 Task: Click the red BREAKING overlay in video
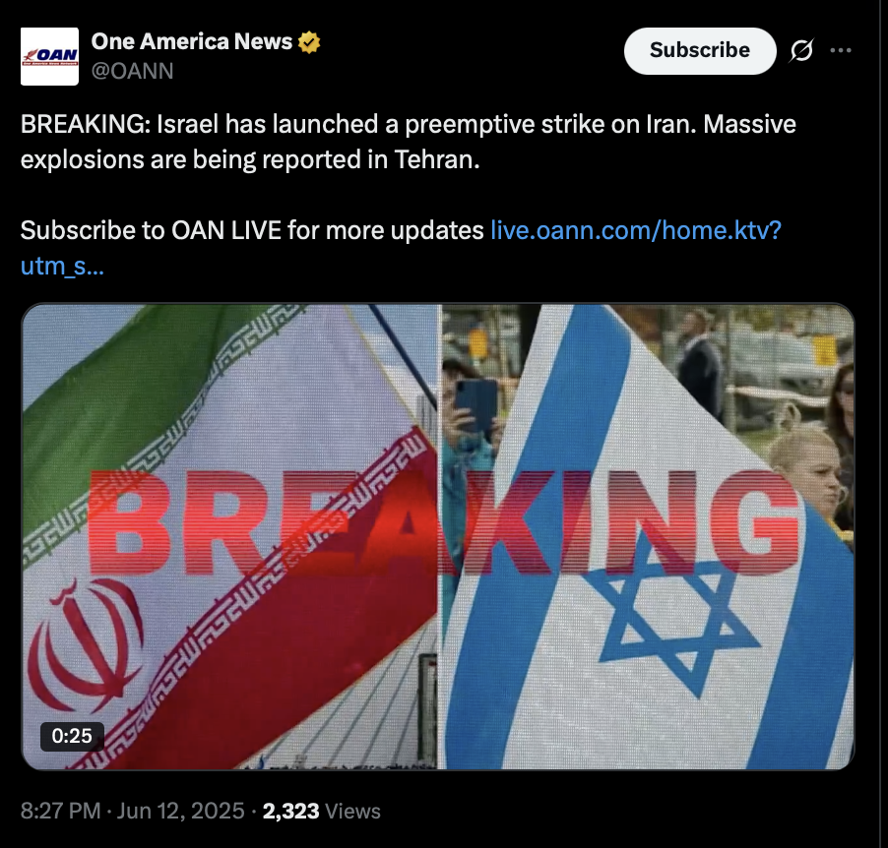443,522
